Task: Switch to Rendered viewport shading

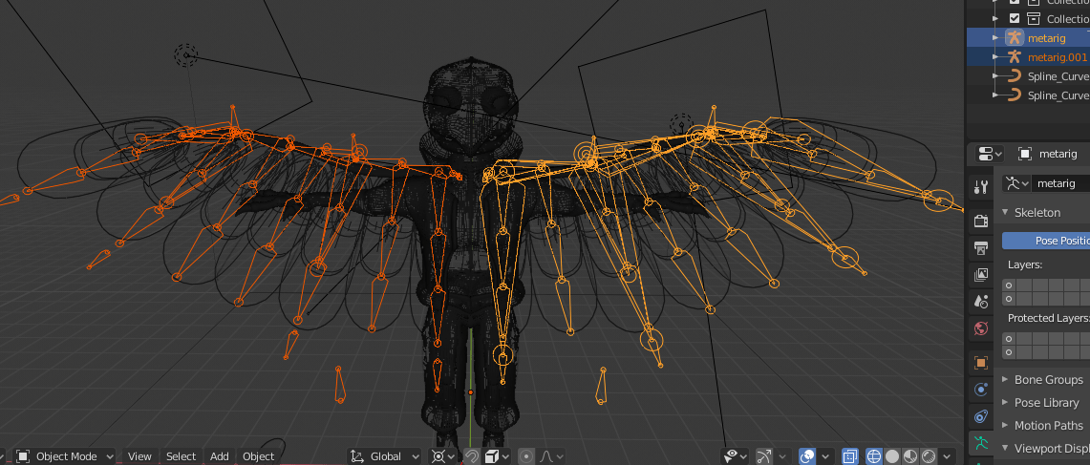Action: click(928, 456)
